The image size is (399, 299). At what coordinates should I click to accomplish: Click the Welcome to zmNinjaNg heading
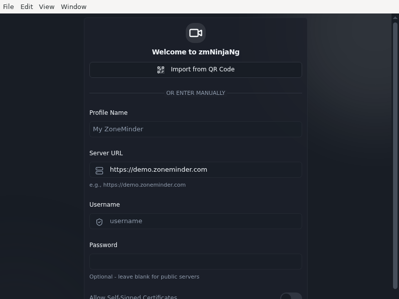(x=196, y=52)
